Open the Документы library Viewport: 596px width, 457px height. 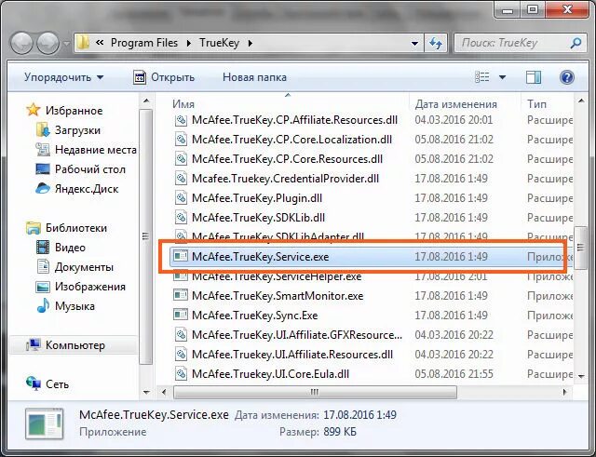pyautogui.click(x=74, y=267)
